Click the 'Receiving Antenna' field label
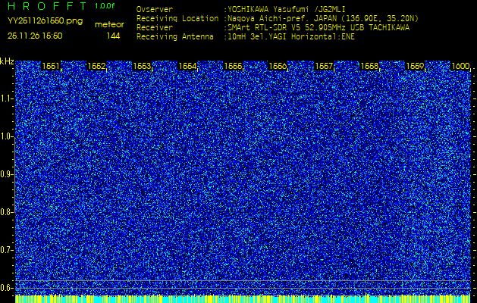Viewport: 477px width, 303px height. point(175,37)
